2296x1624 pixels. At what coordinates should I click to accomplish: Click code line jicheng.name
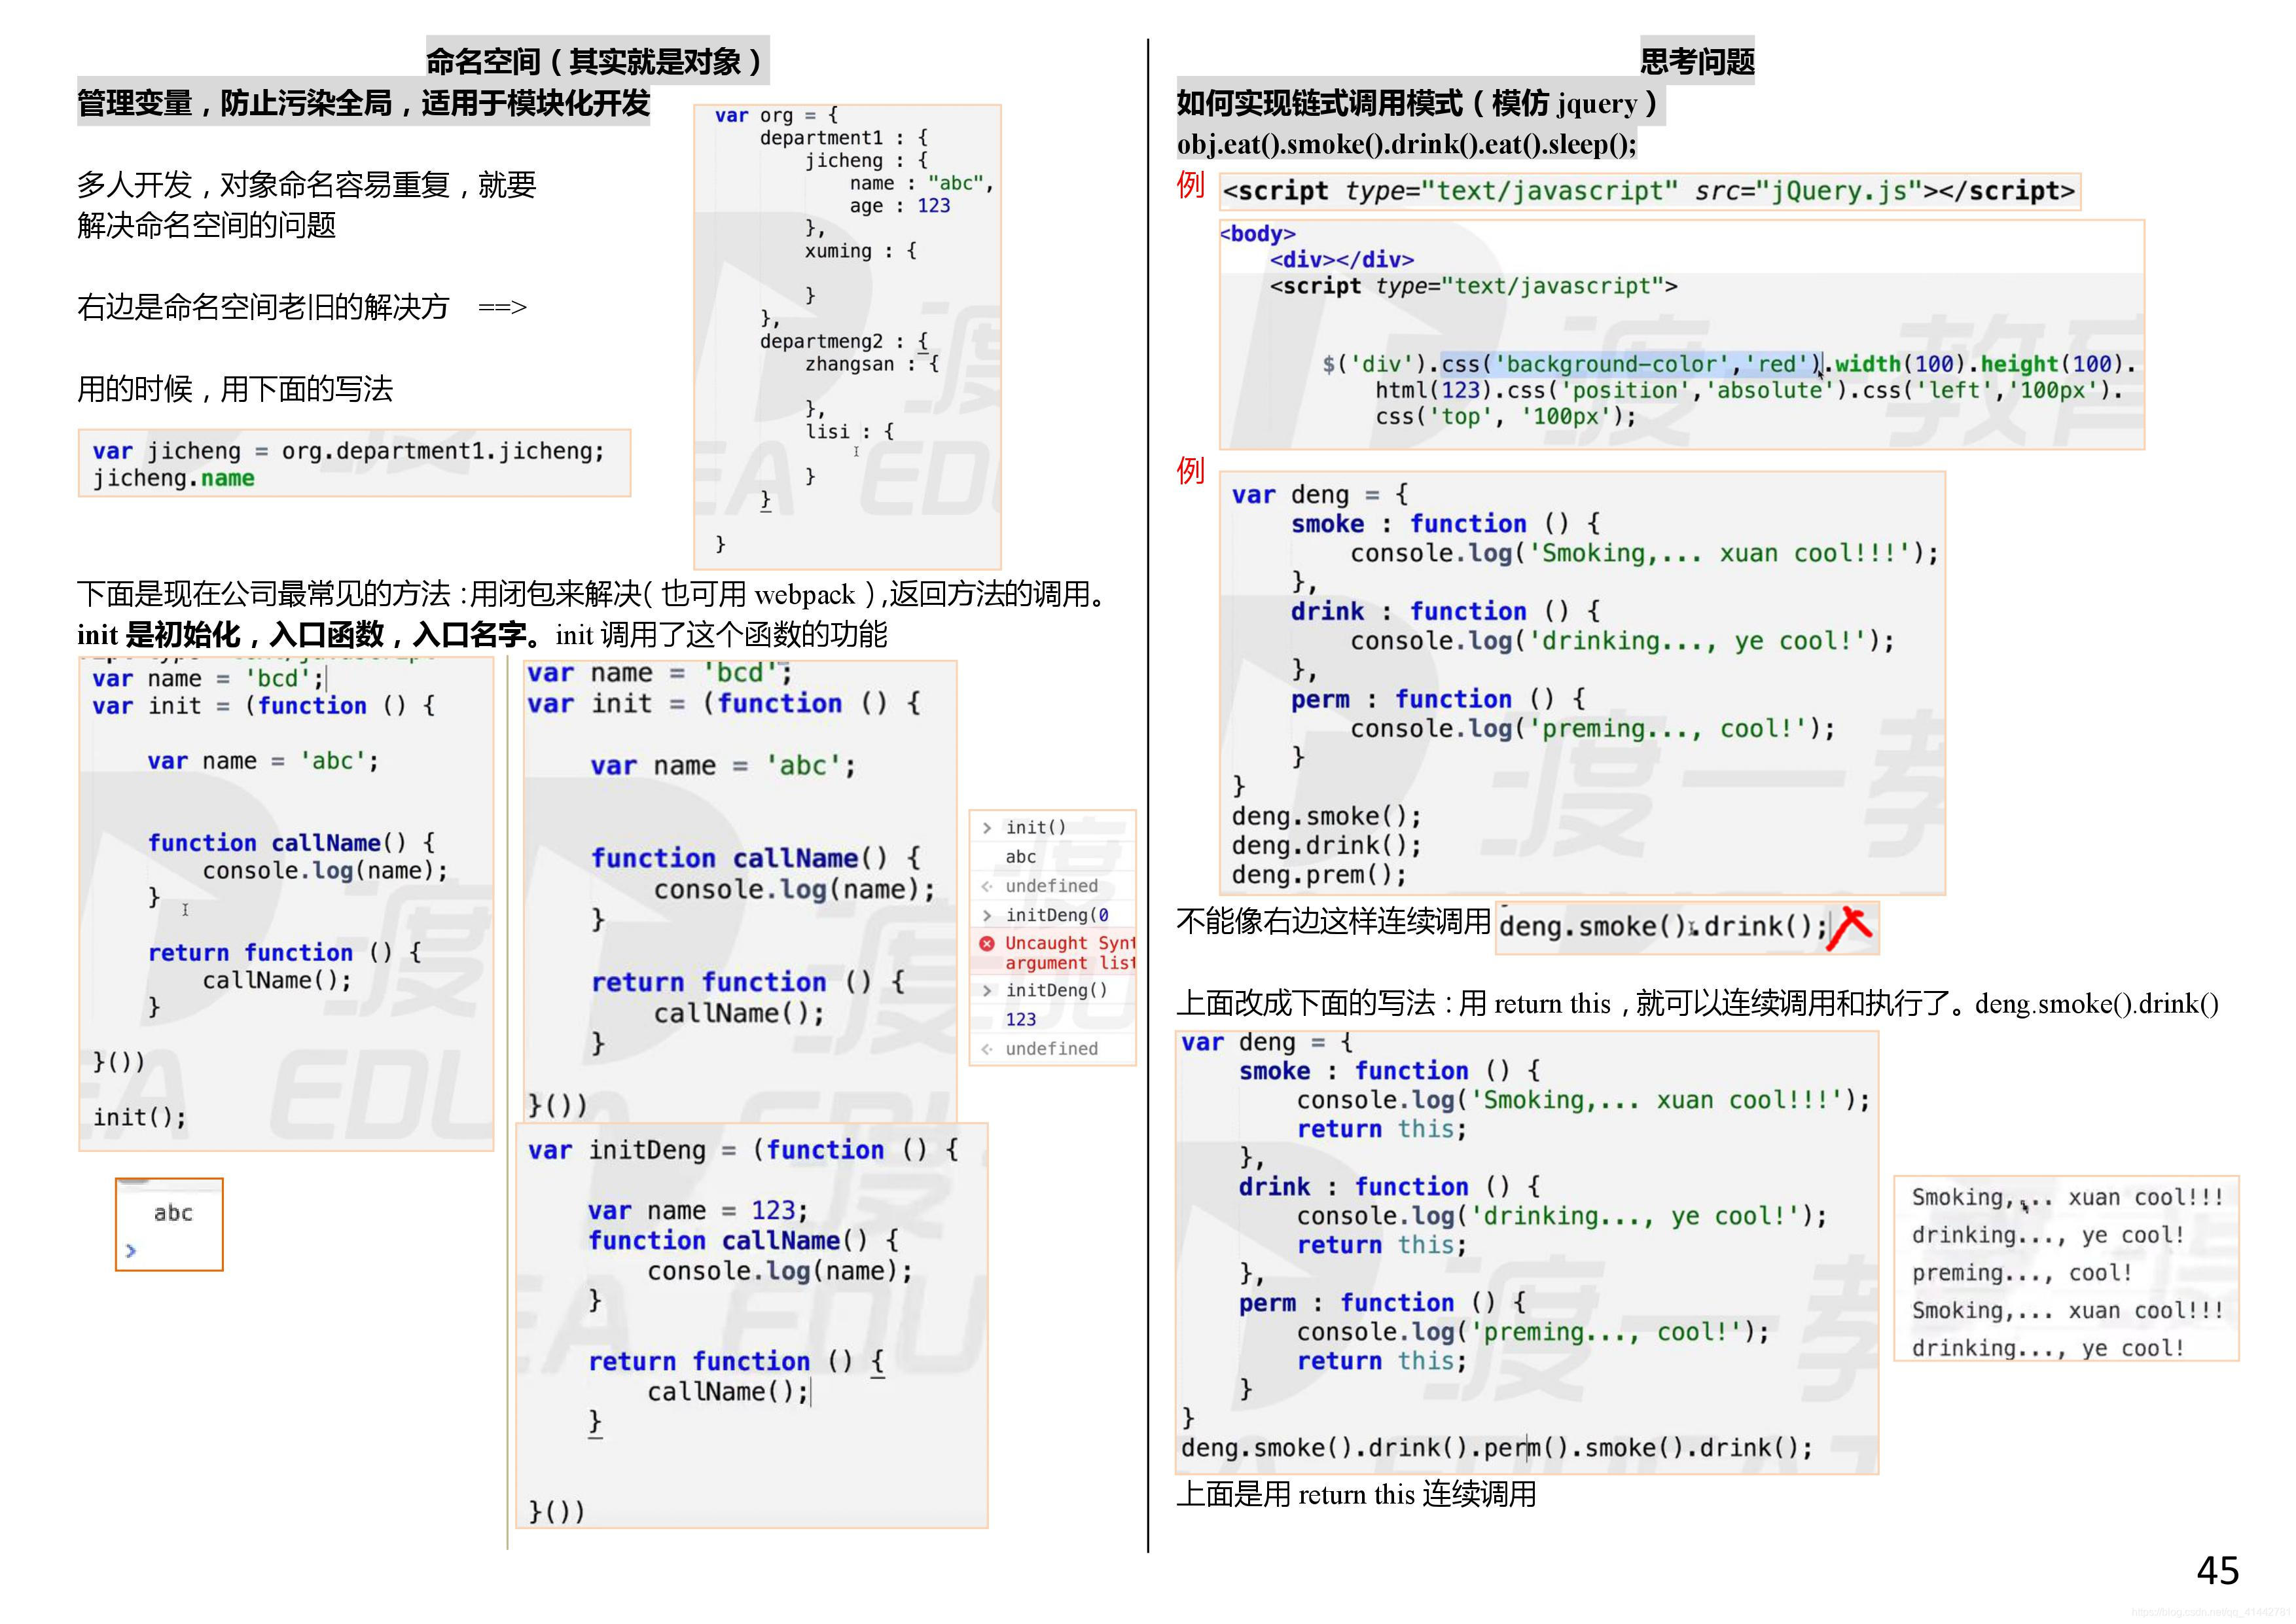tap(173, 478)
